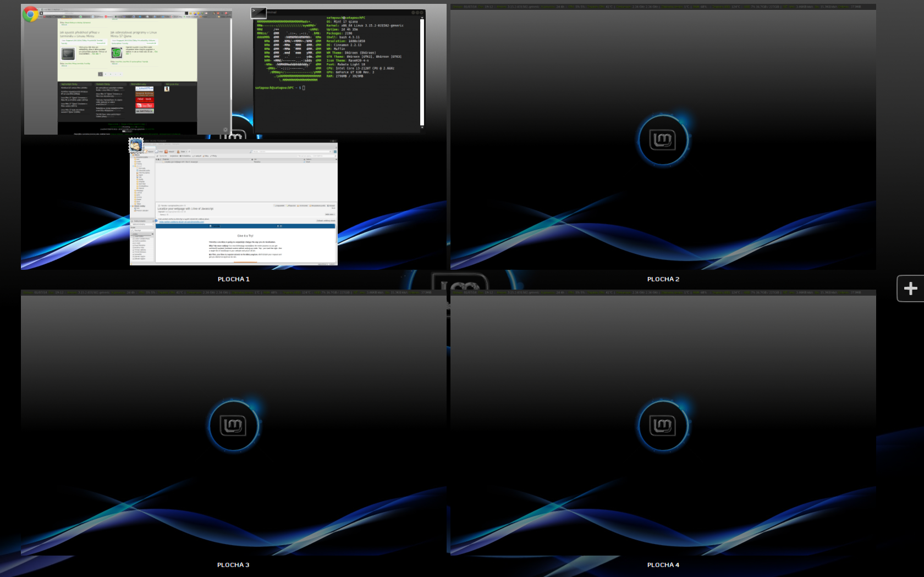Select the Thunderbird mail window thumbnail
Image resolution: width=924 pixels, height=577 pixels.
click(234, 202)
